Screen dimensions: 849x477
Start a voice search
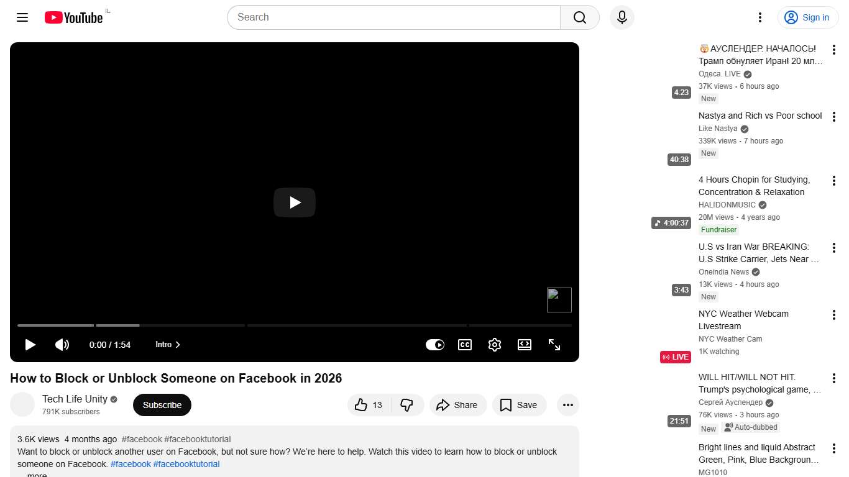coord(622,17)
